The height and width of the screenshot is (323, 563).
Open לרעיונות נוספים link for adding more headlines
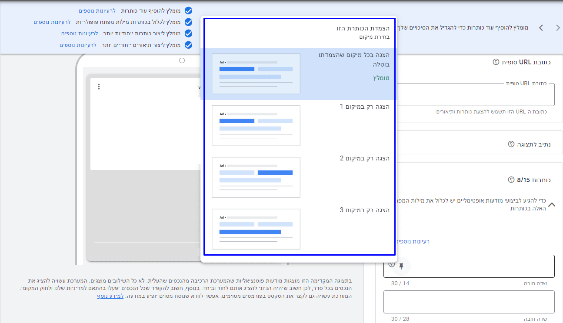[97, 10]
